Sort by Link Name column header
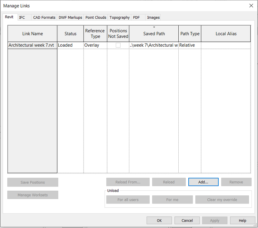The height and width of the screenshot is (228, 258). [x=33, y=33]
